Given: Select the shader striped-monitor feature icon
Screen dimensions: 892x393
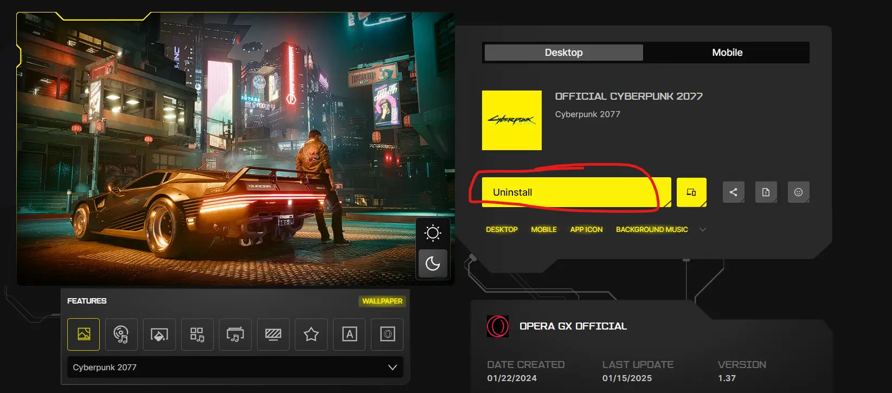Looking at the screenshot, I should point(273,334).
